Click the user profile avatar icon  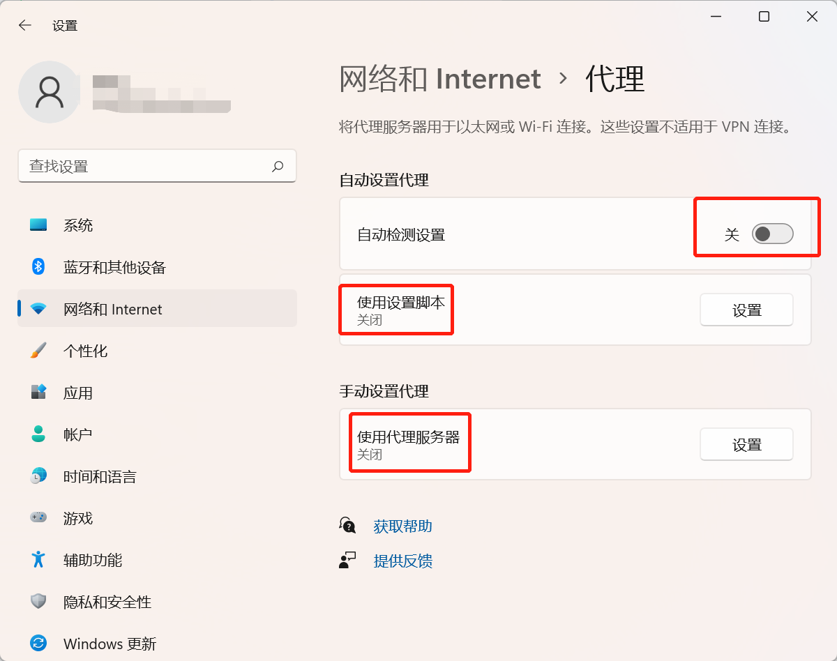coord(50,92)
